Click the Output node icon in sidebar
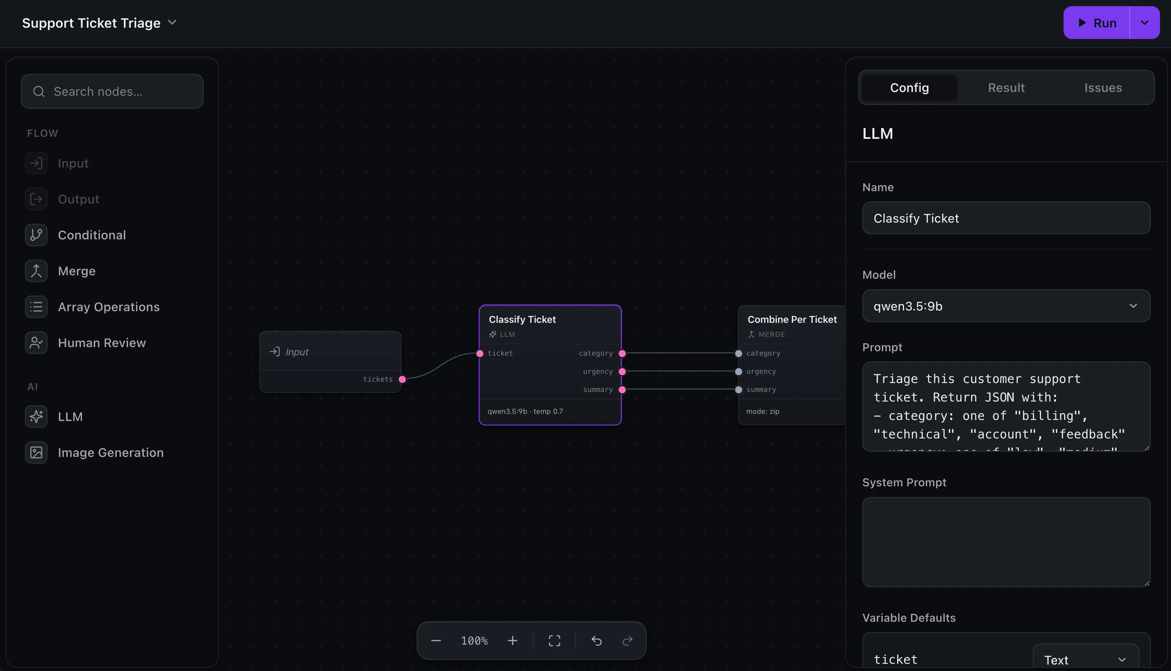 point(36,199)
